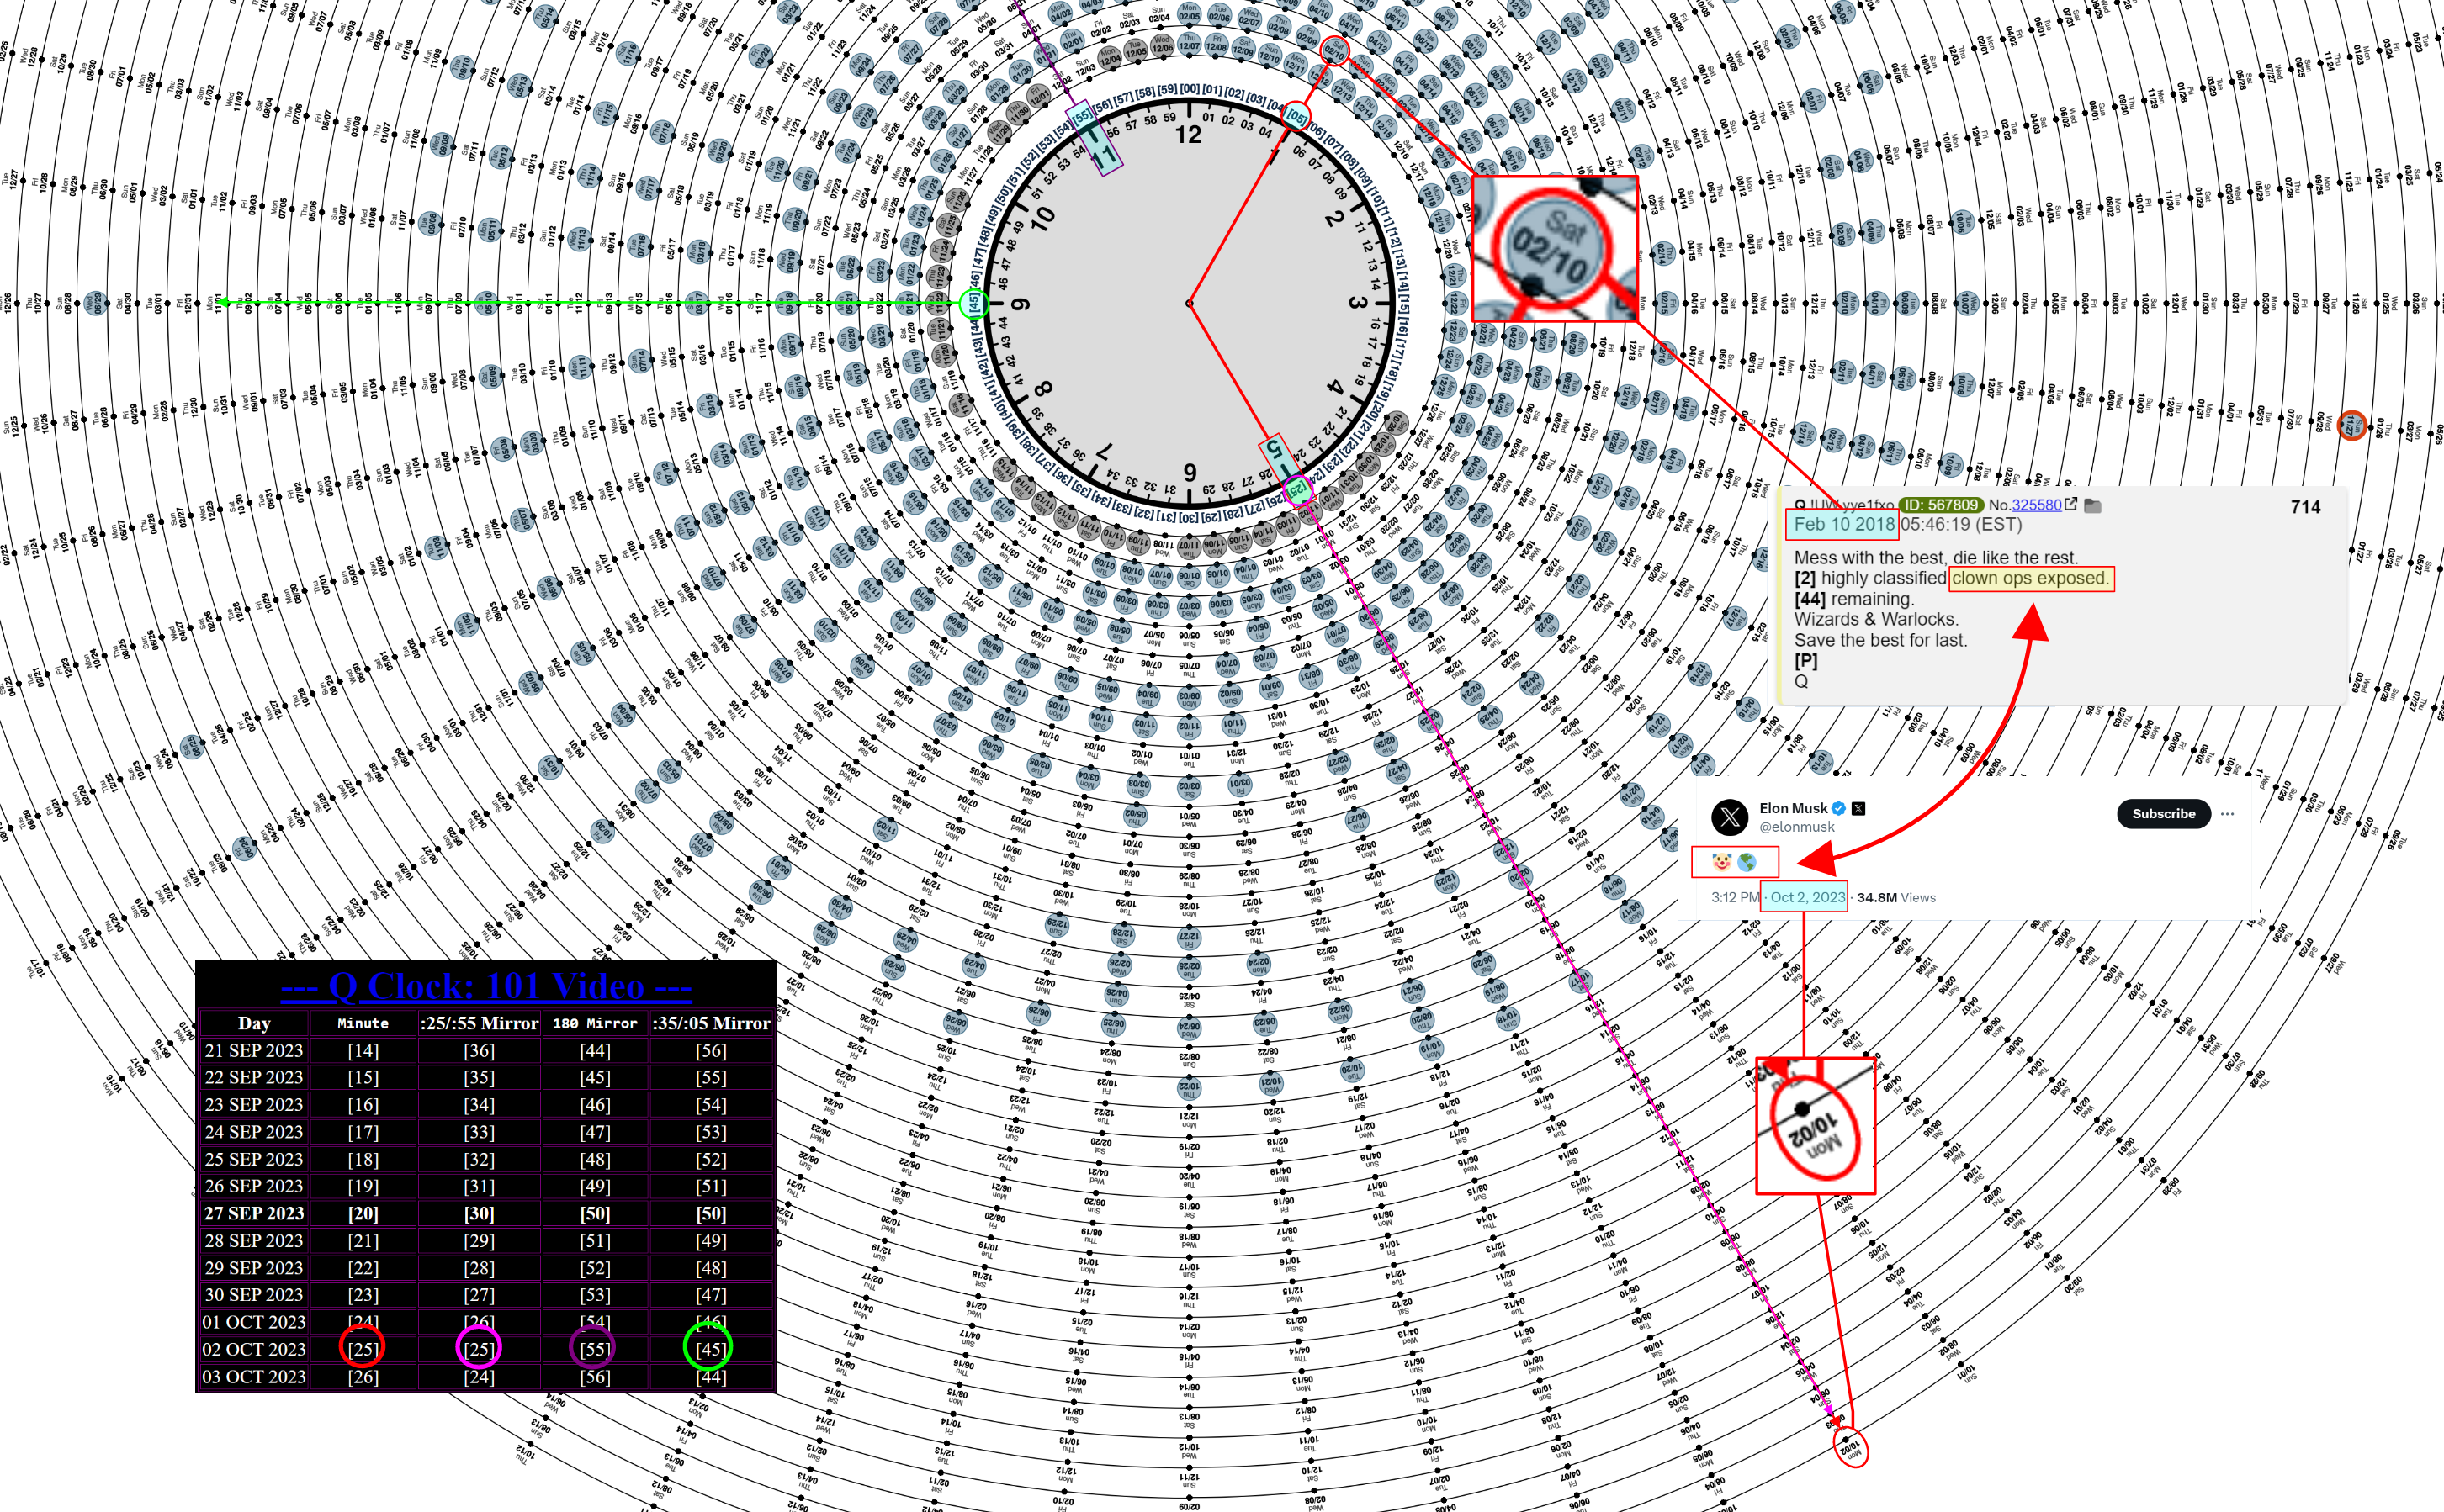Click the Minute column header in table
Viewport: 2444px width, 1512px height.
click(363, 1023)
